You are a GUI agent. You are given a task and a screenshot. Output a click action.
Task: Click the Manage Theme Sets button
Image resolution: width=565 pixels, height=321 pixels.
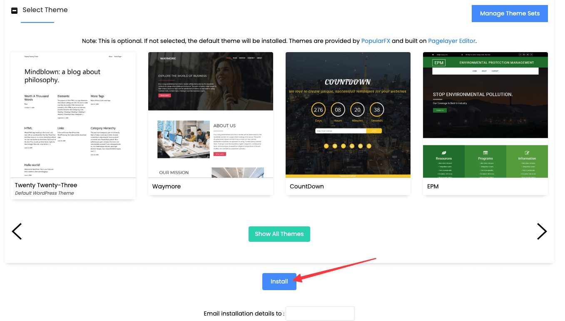[509, 13]
